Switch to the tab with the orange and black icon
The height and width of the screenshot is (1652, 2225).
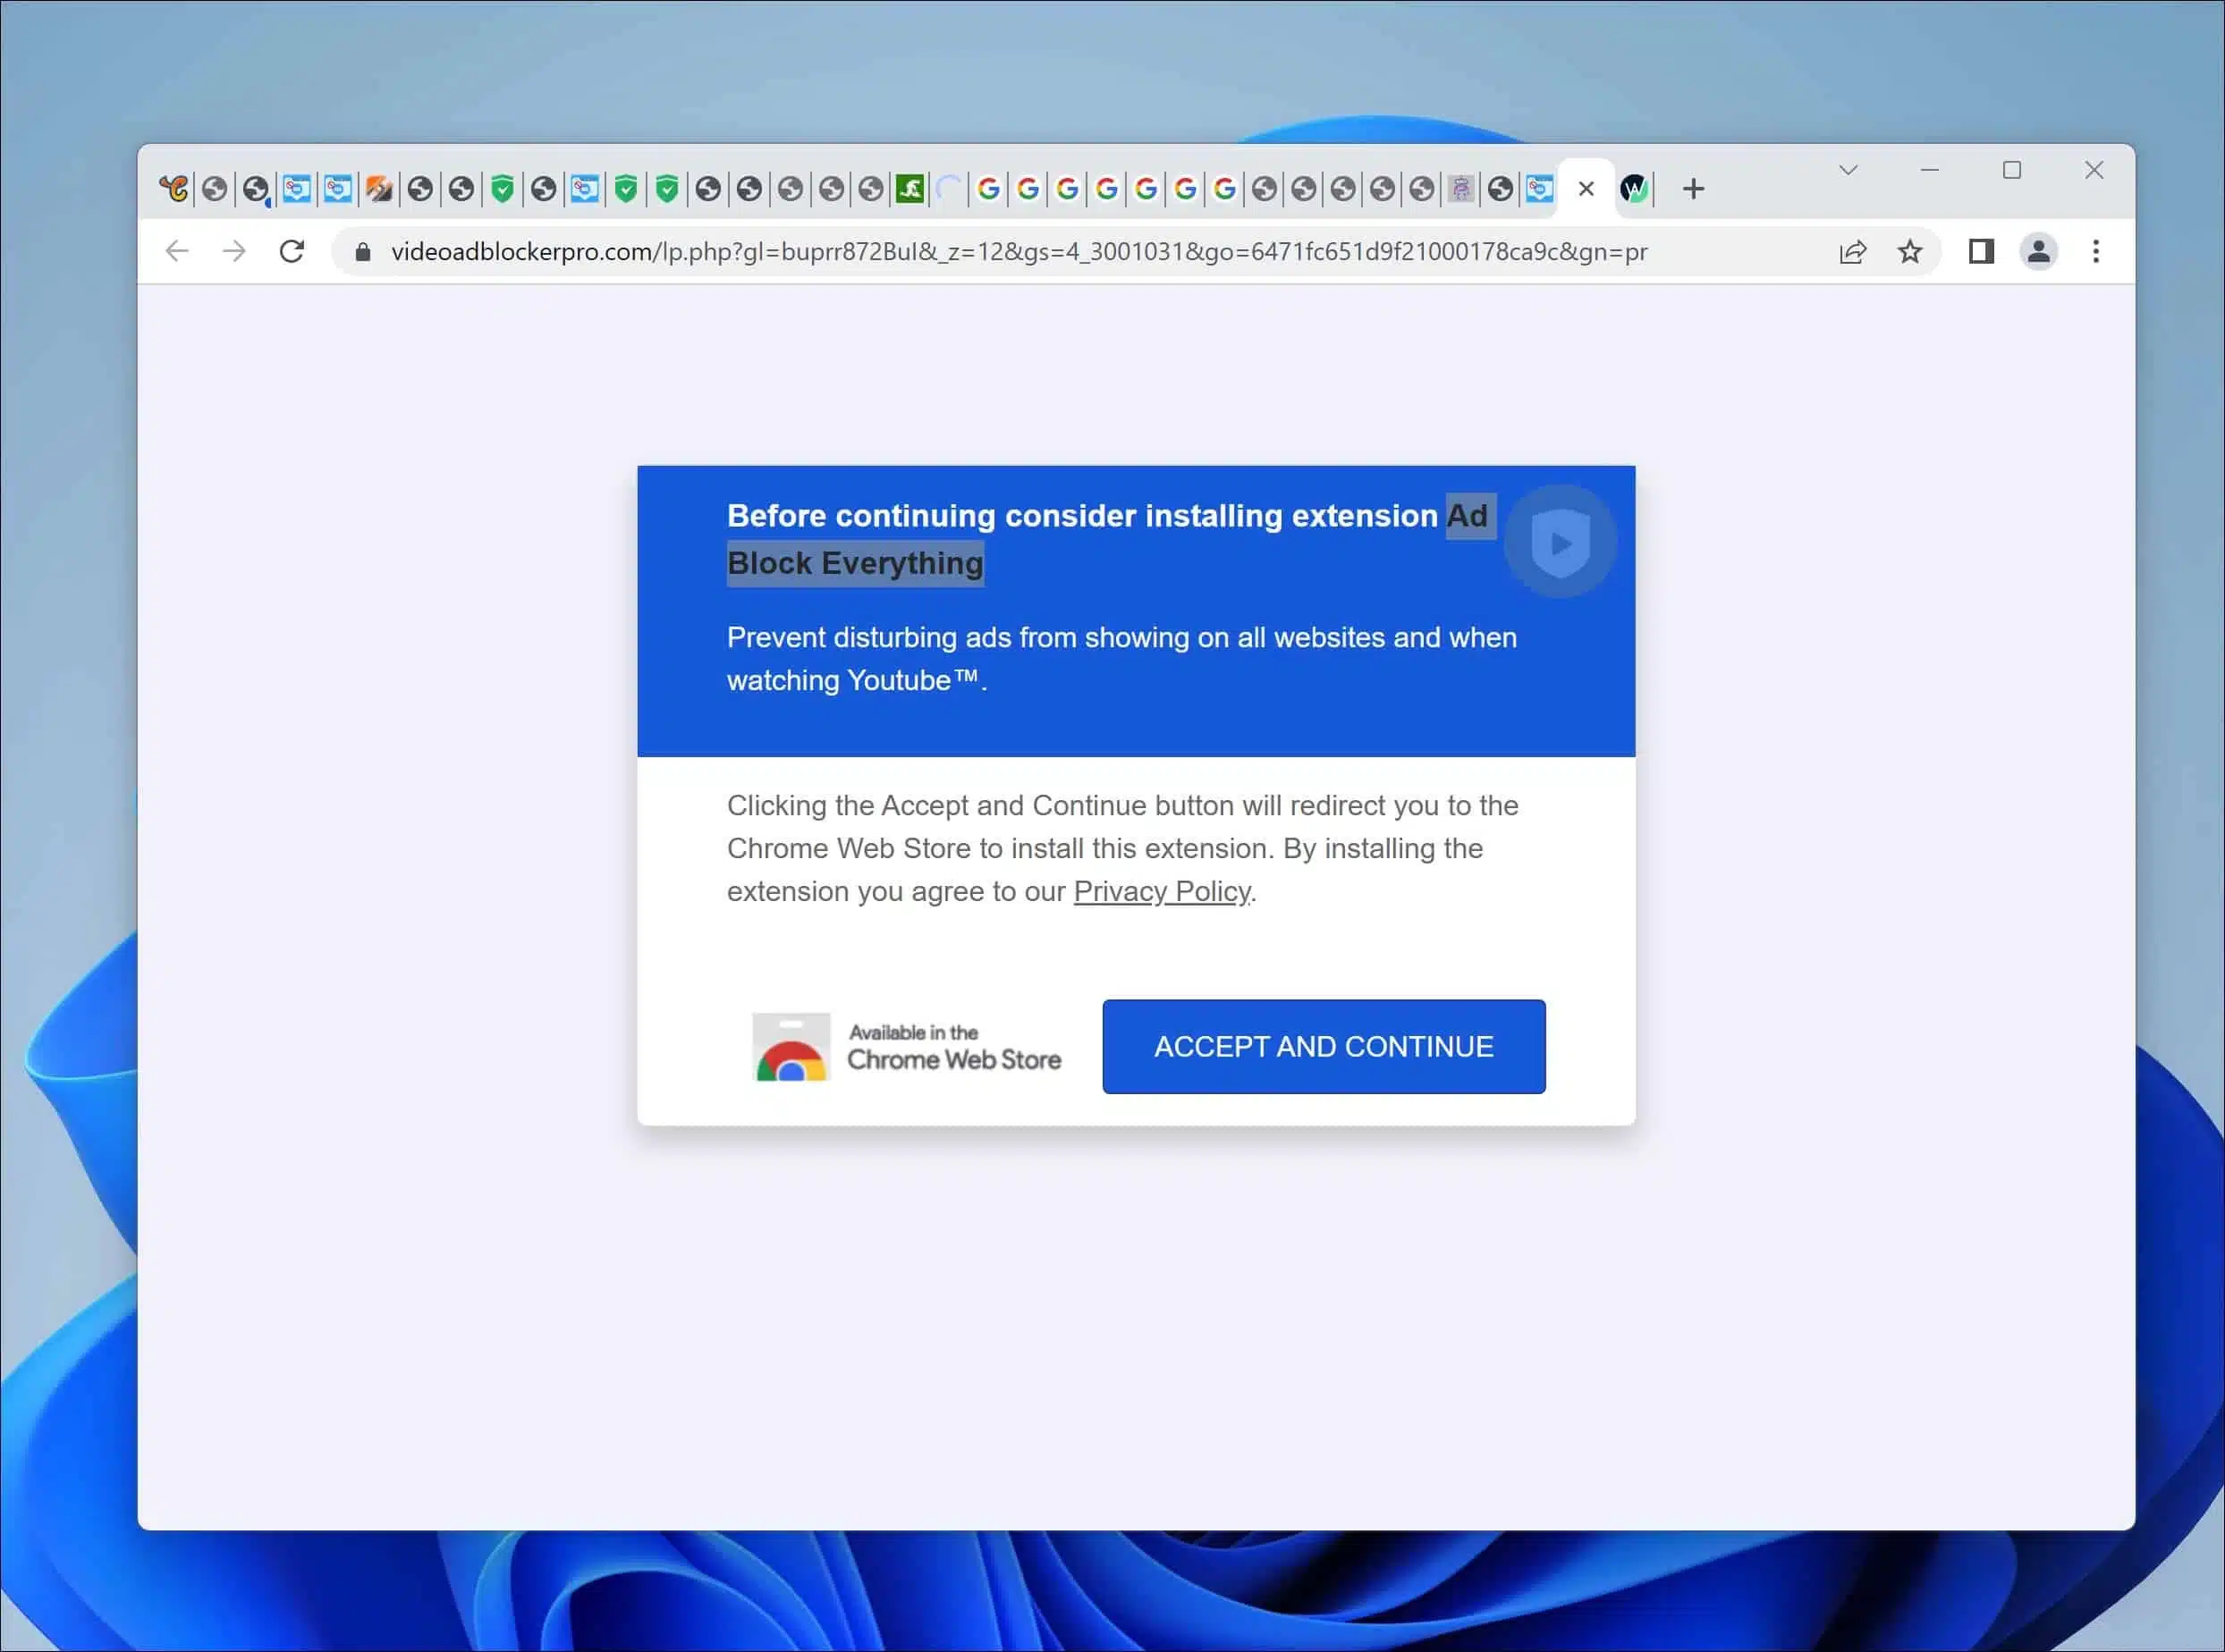[379, 188]
